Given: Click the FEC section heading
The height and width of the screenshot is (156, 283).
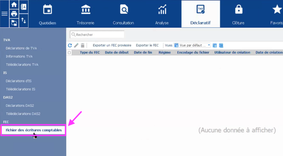Looking at the screenshot, I should click(x=6, y=122).
